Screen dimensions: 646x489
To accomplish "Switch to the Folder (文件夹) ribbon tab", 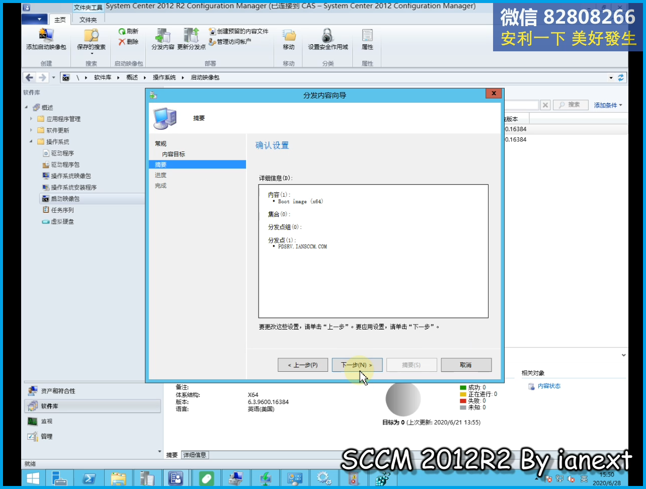I will tap(88, 20).
